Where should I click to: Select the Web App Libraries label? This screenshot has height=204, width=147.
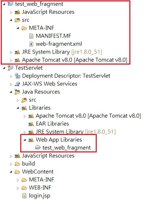(x=59, y=140)
